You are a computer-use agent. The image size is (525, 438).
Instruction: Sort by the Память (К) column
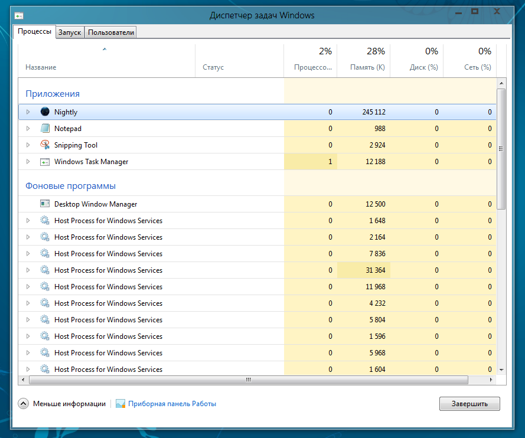coord(364,61)
